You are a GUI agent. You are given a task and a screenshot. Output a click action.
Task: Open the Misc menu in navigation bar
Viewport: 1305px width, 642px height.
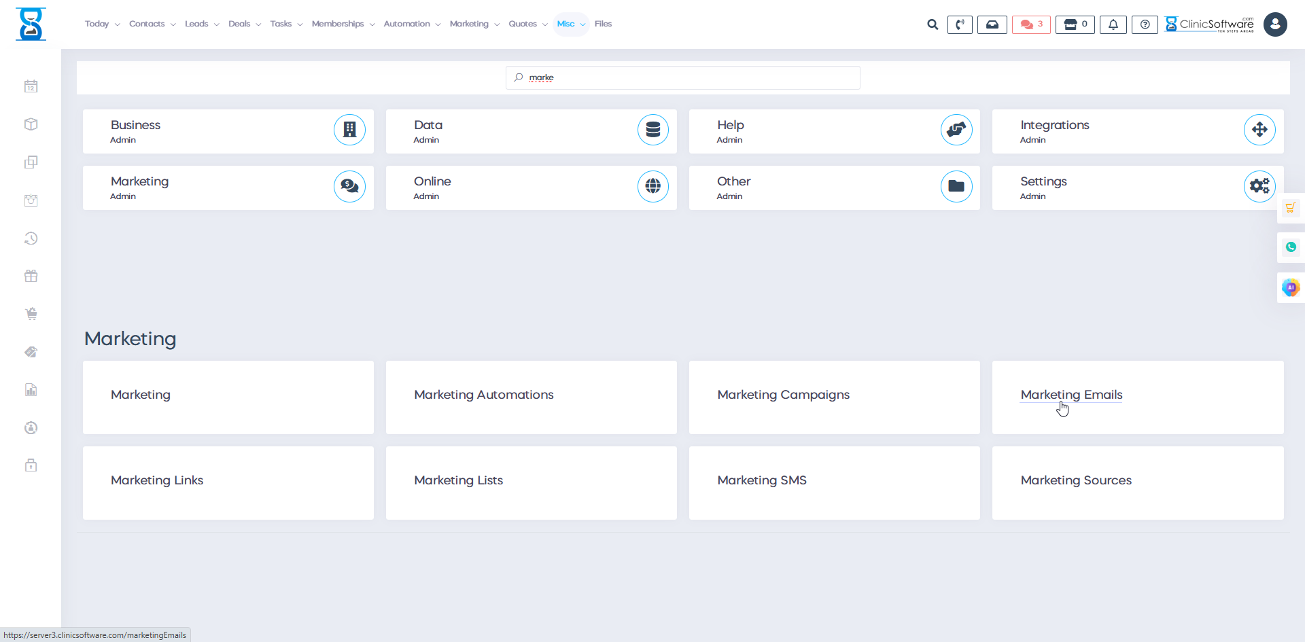(x=570, y=24)
